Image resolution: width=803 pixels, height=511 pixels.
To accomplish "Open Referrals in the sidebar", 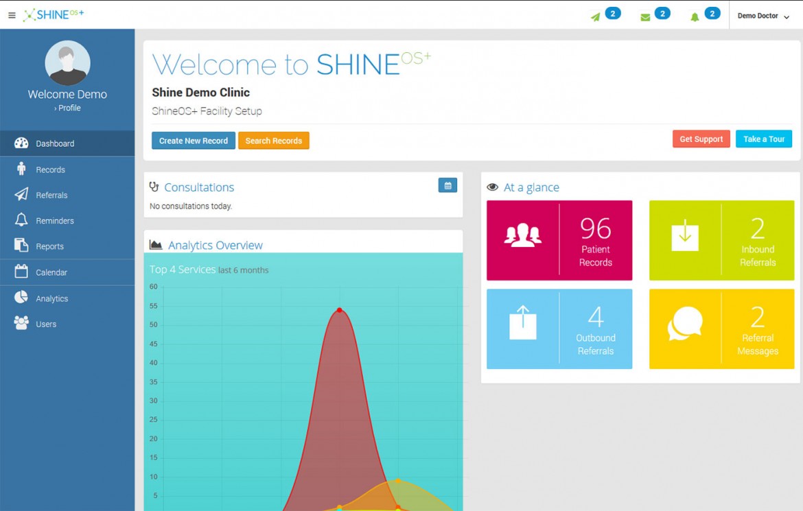I will (x=67, y=195).
